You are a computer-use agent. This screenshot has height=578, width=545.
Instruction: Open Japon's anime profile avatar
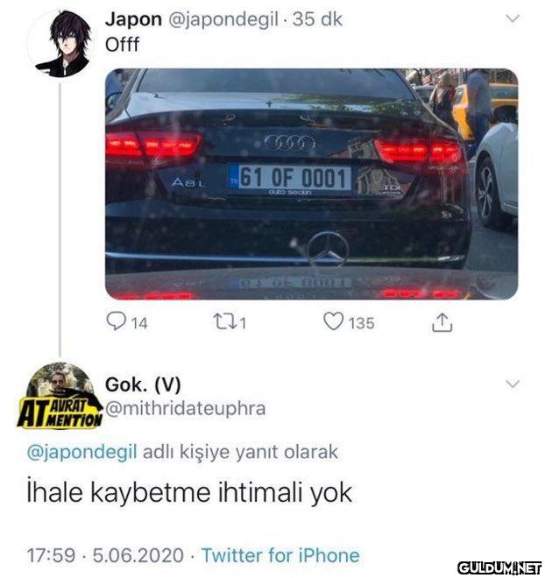click(63, 44)
